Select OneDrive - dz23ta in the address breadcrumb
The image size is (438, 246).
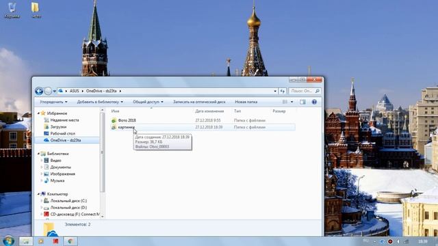pyautogui.click(x=101, y=91)
